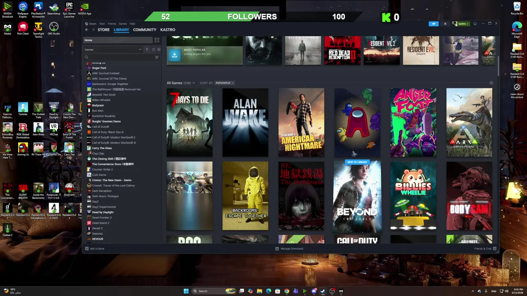Go to STORE tab
Viewport: 527px width, 296px height.
pyautogui.click(x=103, y=30)
